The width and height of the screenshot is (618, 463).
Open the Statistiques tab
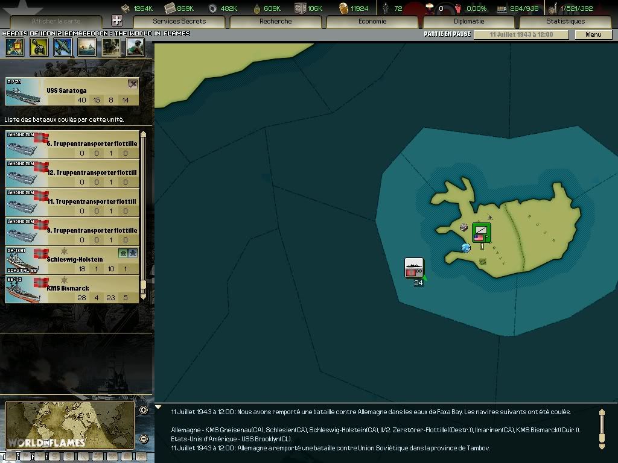[565, 21]
